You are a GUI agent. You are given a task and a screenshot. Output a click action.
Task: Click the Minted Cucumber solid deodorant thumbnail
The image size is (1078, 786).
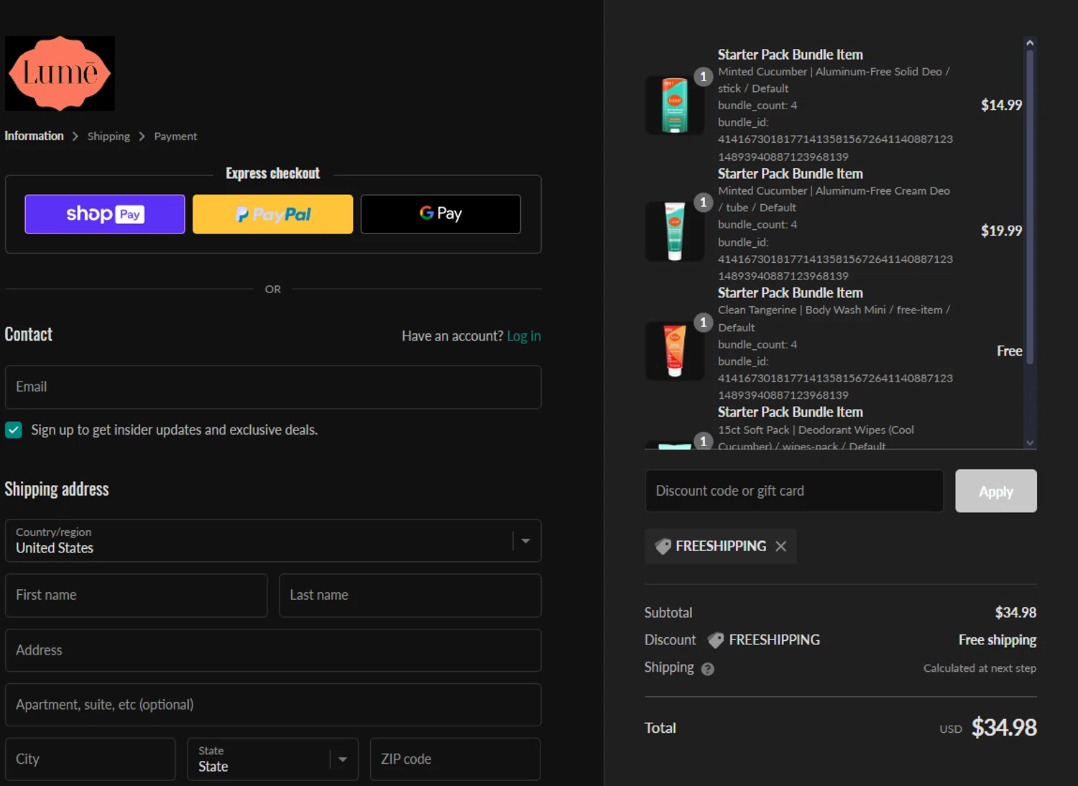click(x=674, y=106)
